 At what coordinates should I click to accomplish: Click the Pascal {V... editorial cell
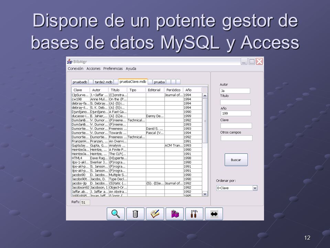point(155,133)
